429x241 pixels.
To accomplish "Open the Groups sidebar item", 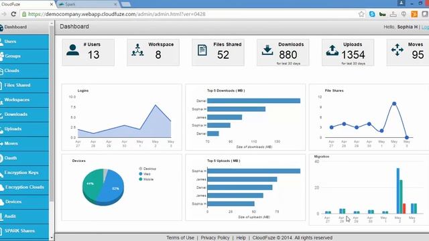I will coord(24,56).
